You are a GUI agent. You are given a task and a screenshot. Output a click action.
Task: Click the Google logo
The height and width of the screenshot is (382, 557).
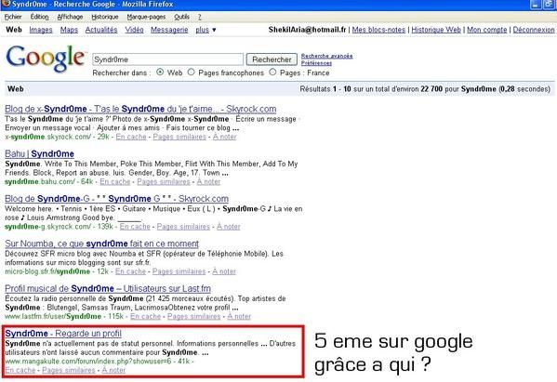point(46,59)
